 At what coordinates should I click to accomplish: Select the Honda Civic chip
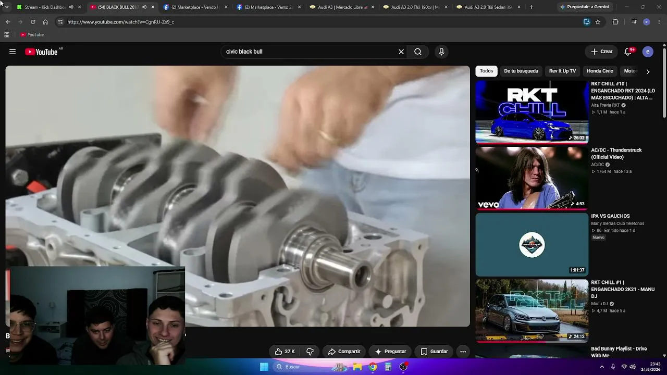600,71
